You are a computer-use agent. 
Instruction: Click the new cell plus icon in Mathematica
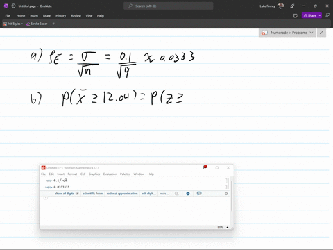[46, 197]
